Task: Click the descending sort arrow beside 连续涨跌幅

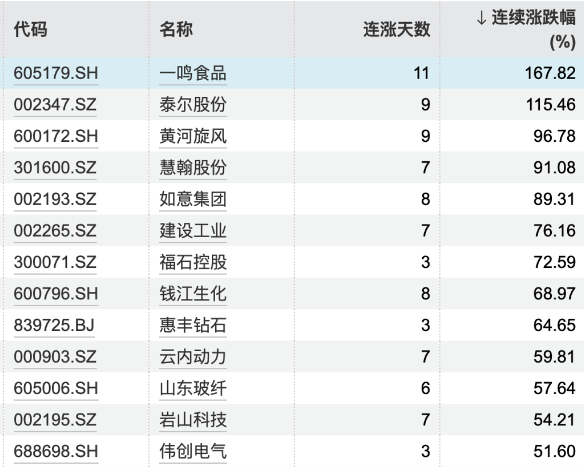Action: [x=482, y=17]
